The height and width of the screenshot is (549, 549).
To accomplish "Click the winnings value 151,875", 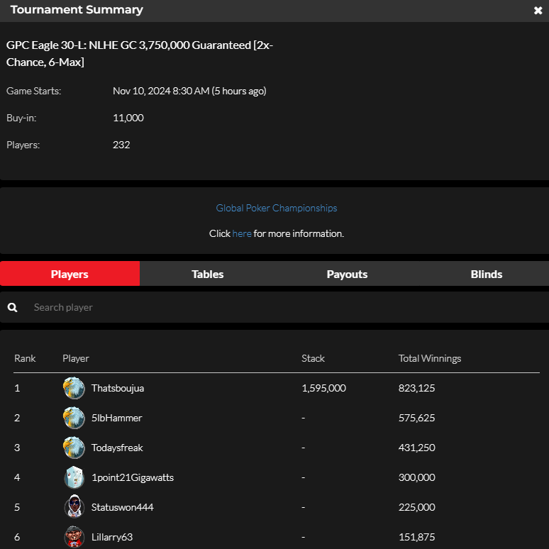I will point(416,537).
